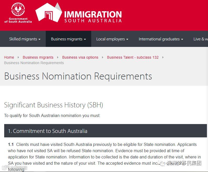
Task: Expand the Business migrants navigation menu
Action: tap(68, 39)
